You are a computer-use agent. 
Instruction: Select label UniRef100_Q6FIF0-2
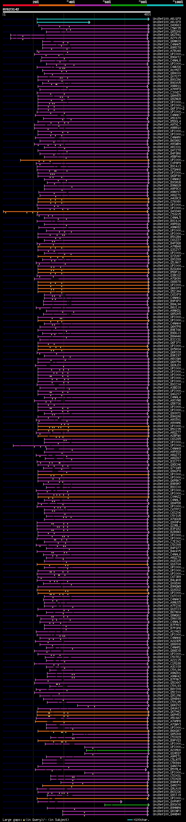coord(169,108)
